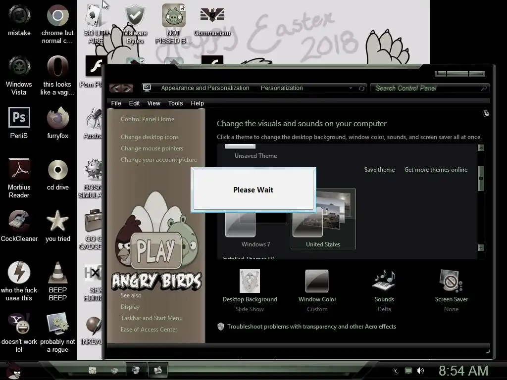Click the speaker volume tray icon
This screenshot has width=507, height=380.
click(420, 371)
